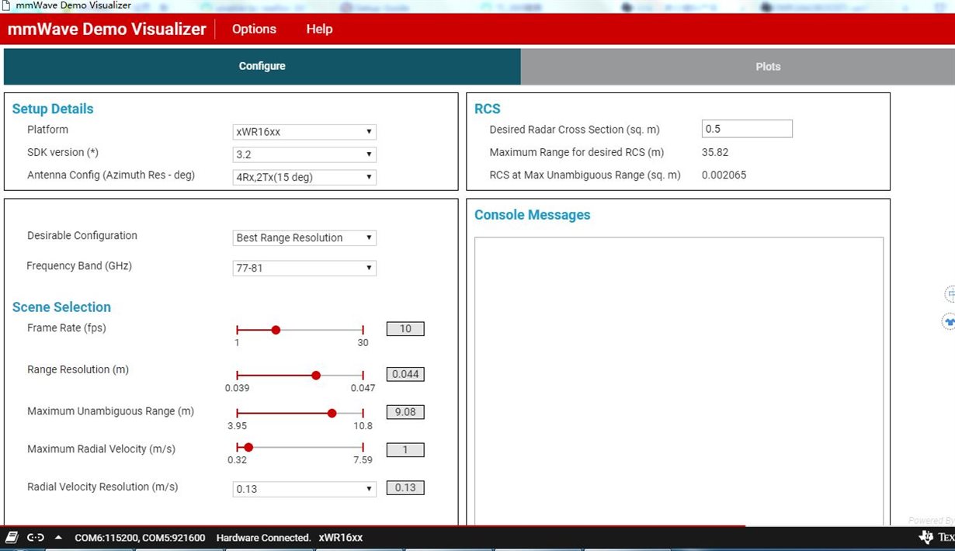Viewport: 955px width, 551px height.
Task: Click the document icon in the window title bar
Action: [7, 5]
